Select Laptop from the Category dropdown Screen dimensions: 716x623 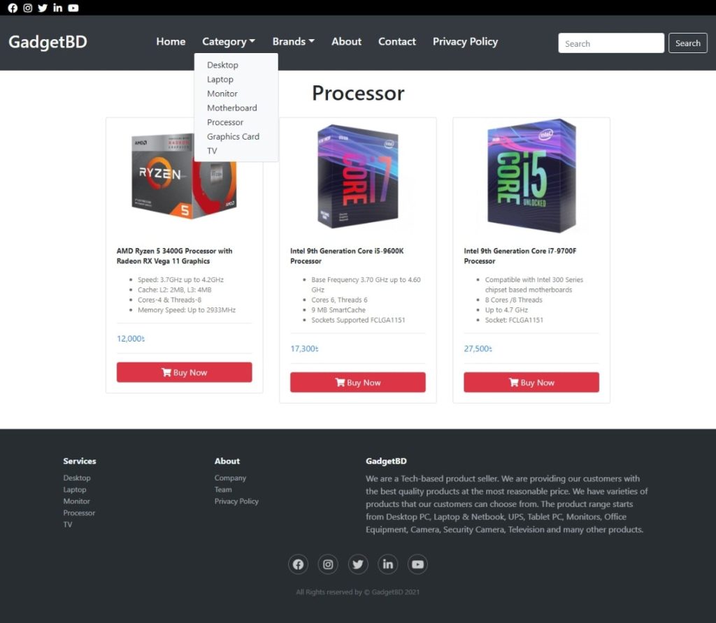tap(220, 80)
